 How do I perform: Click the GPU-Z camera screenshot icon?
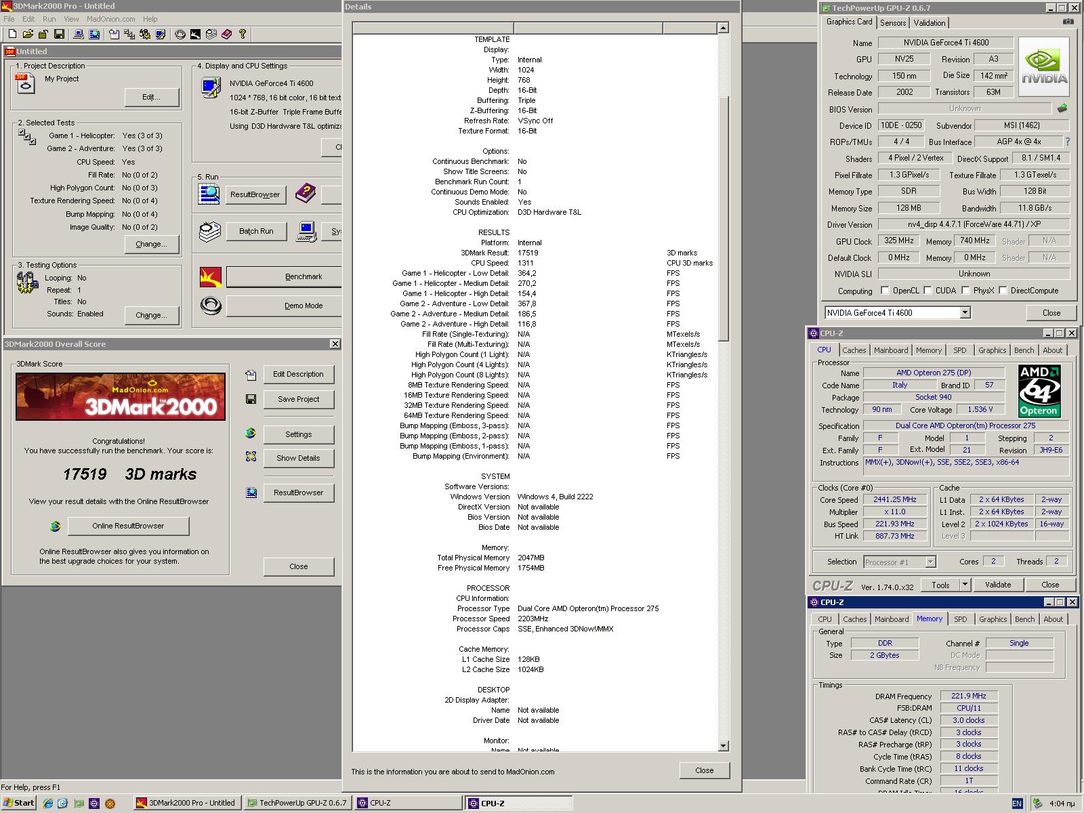tap(1068, 22)
